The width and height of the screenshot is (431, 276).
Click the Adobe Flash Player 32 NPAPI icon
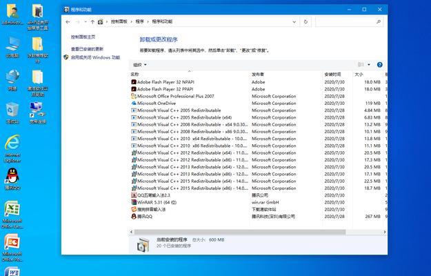134,82
